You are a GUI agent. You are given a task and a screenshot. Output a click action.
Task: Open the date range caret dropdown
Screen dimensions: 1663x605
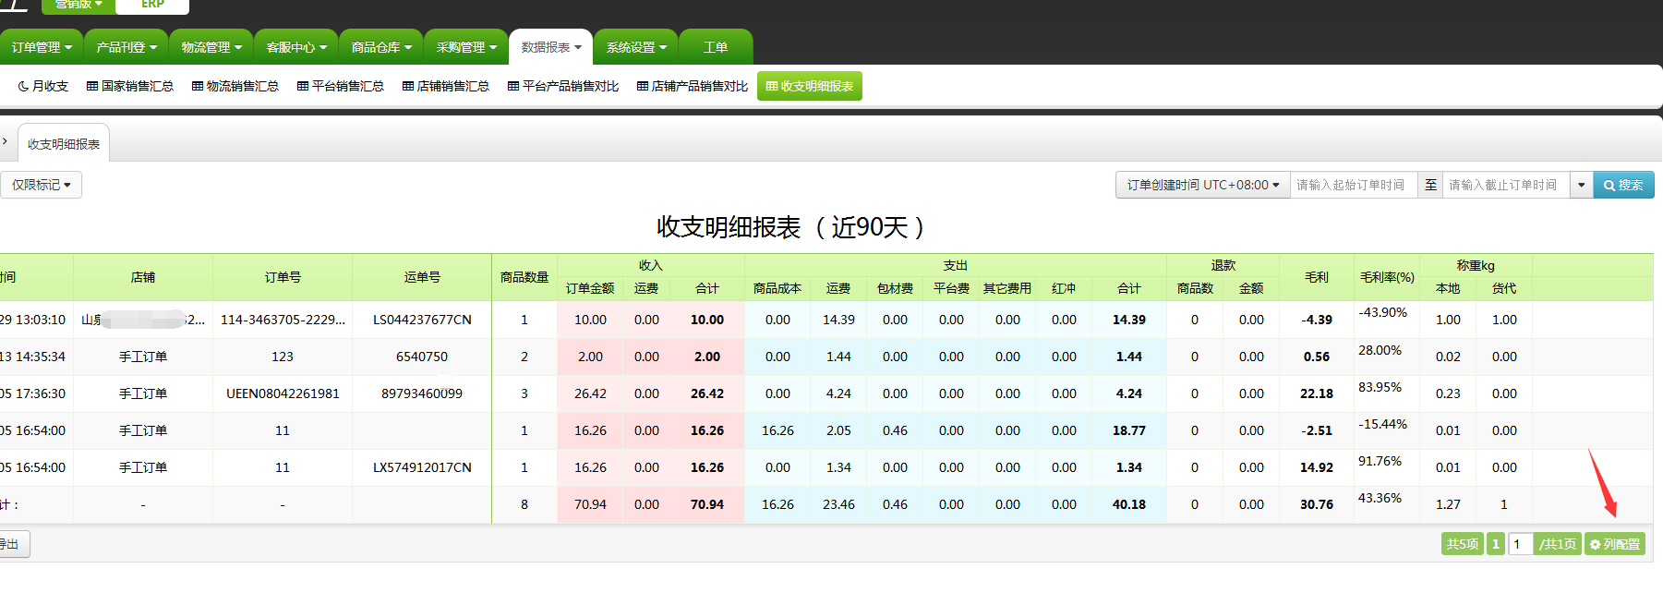point(1581,185)
